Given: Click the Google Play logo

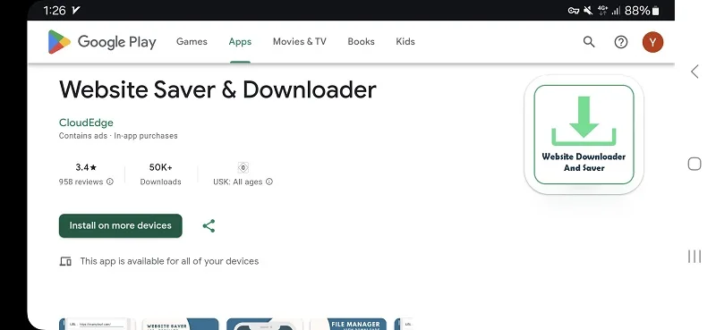Looking at the screenshot, I should pyautogui.click(x=102, y=42).
